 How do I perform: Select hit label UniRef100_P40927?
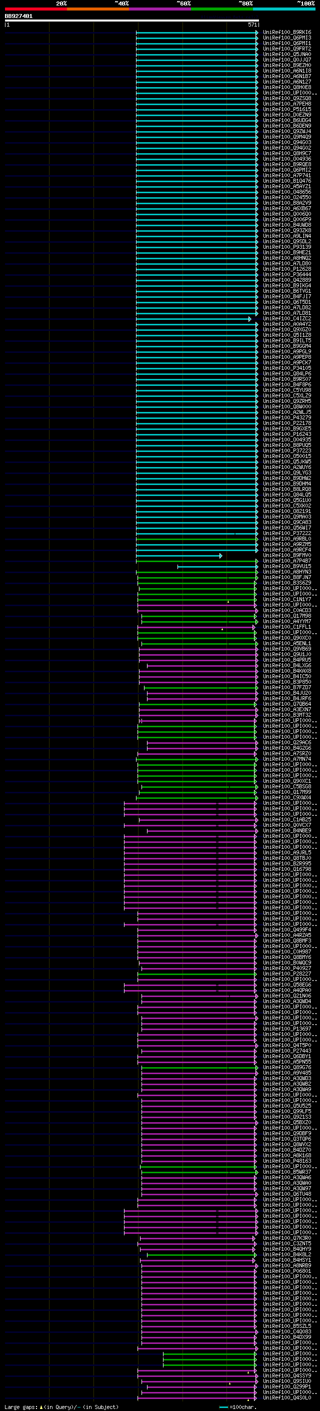287,968
